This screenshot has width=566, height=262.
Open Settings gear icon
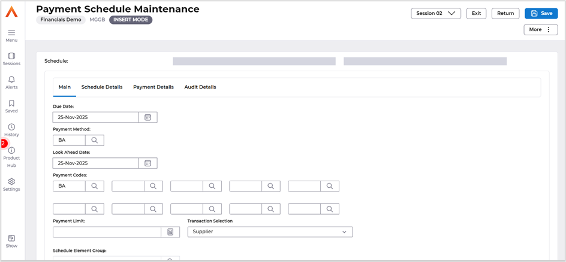click(x=11, y=182)
